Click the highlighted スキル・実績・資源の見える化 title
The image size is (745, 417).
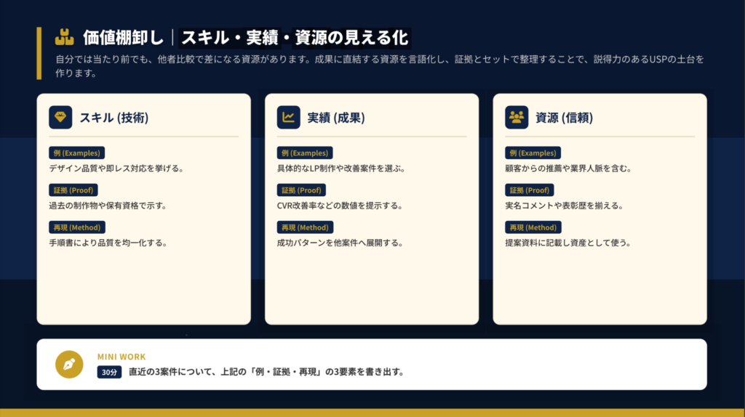click(x=295, y=38)
